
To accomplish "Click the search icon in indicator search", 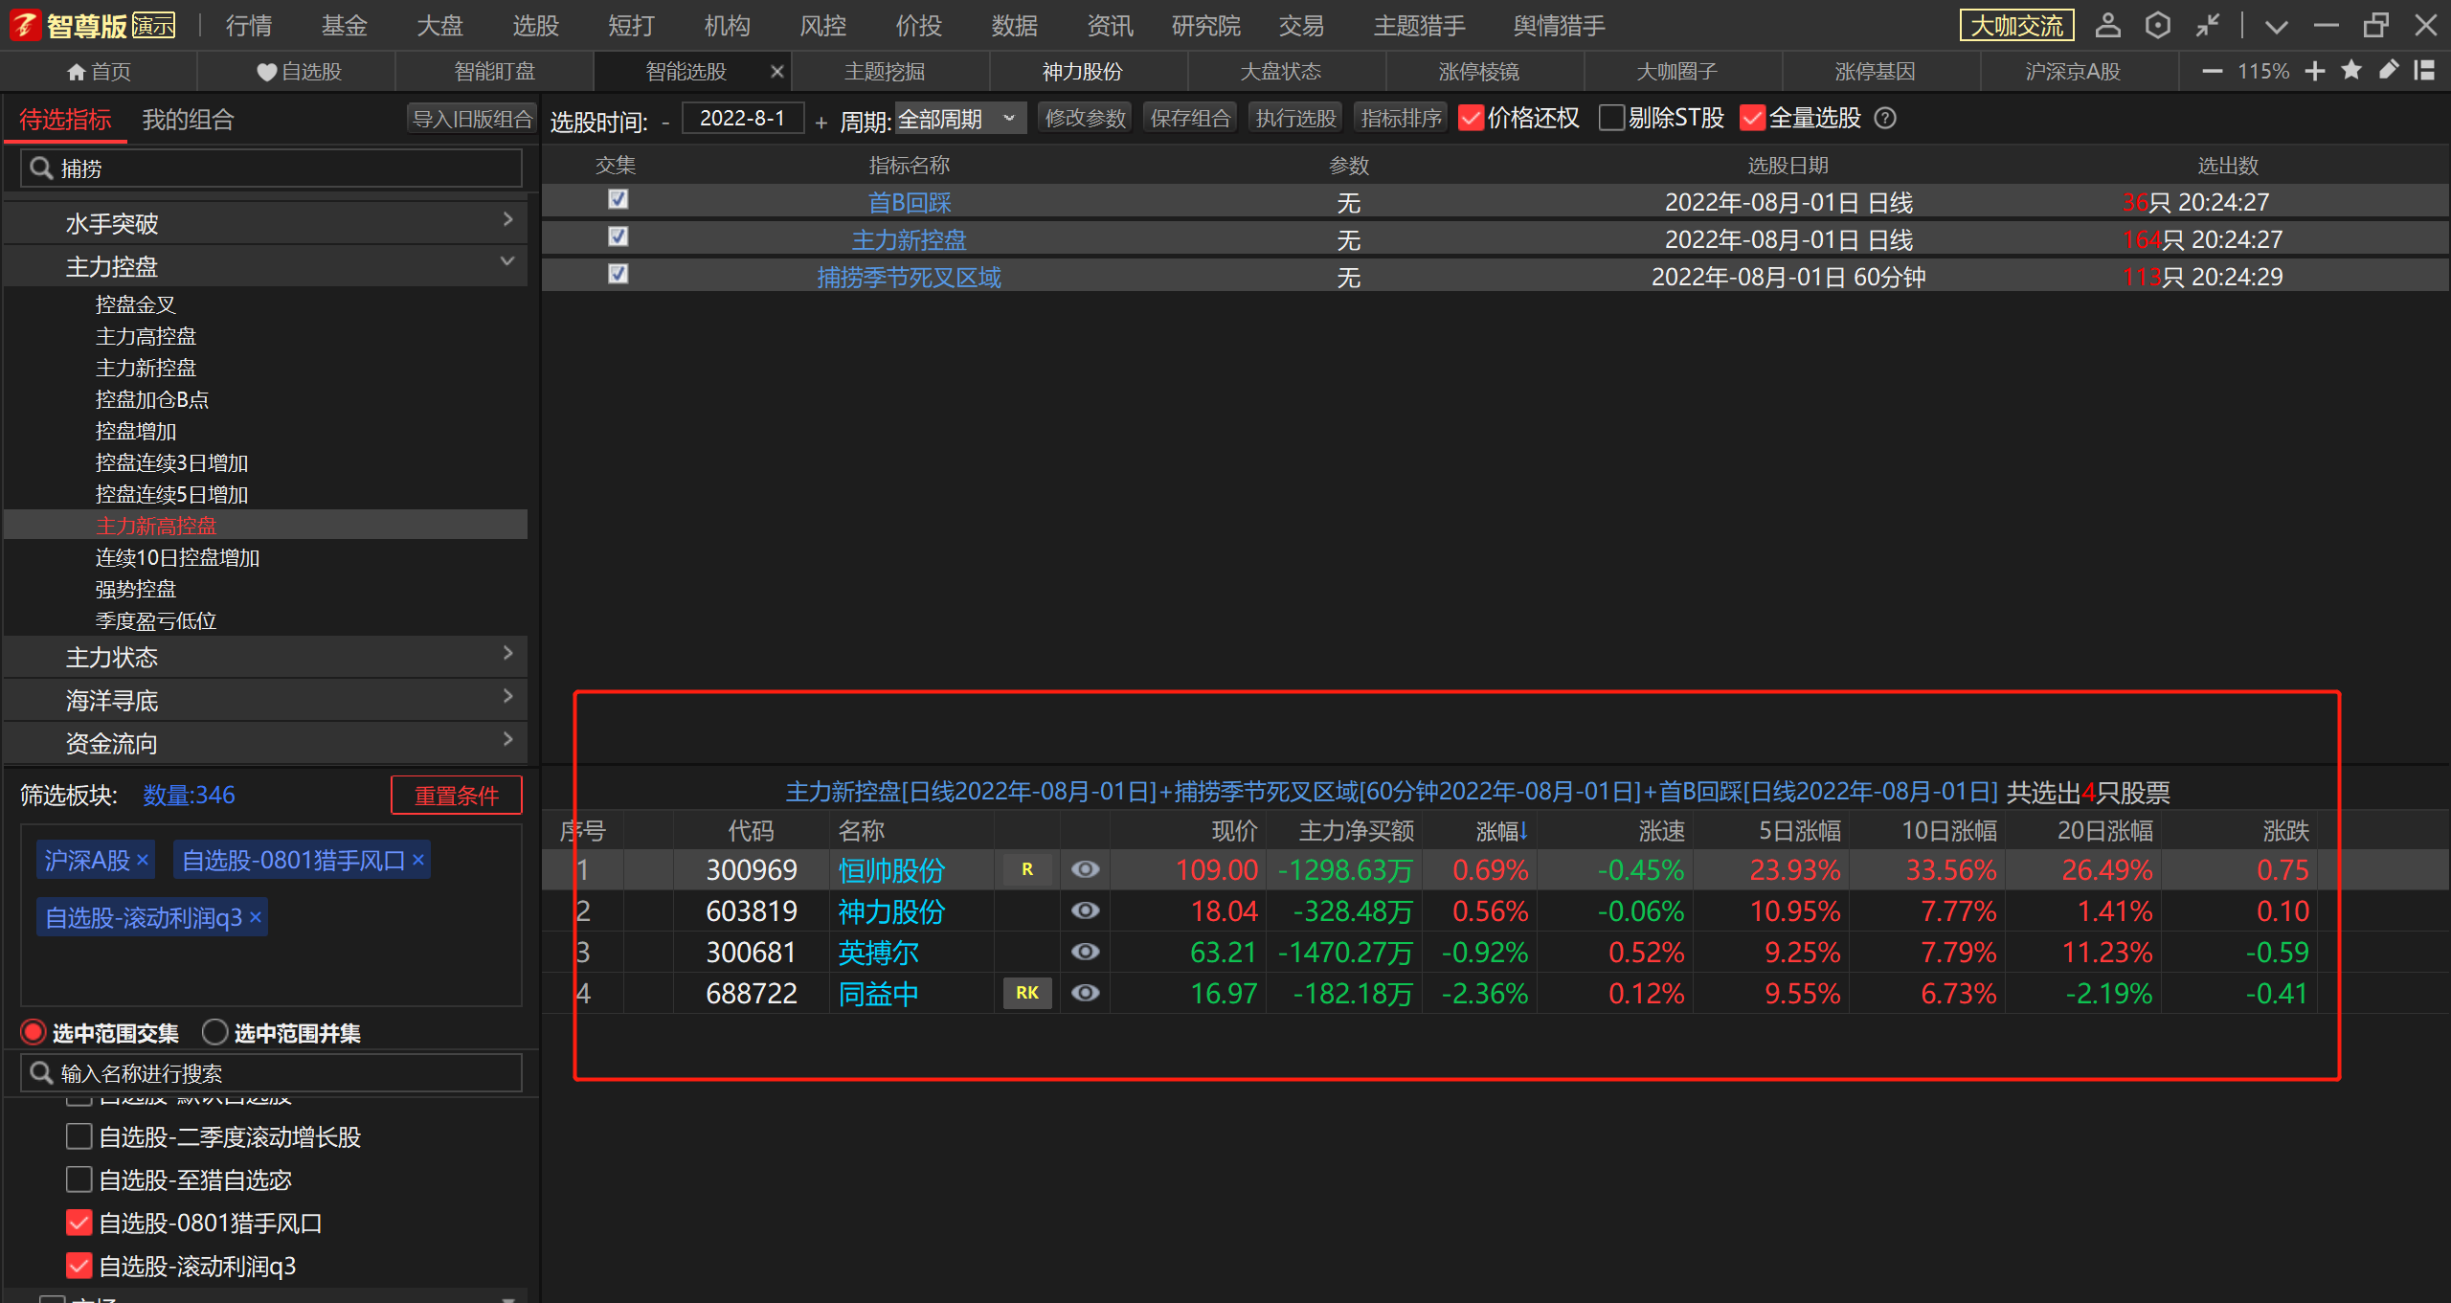I will click(41, 168).
